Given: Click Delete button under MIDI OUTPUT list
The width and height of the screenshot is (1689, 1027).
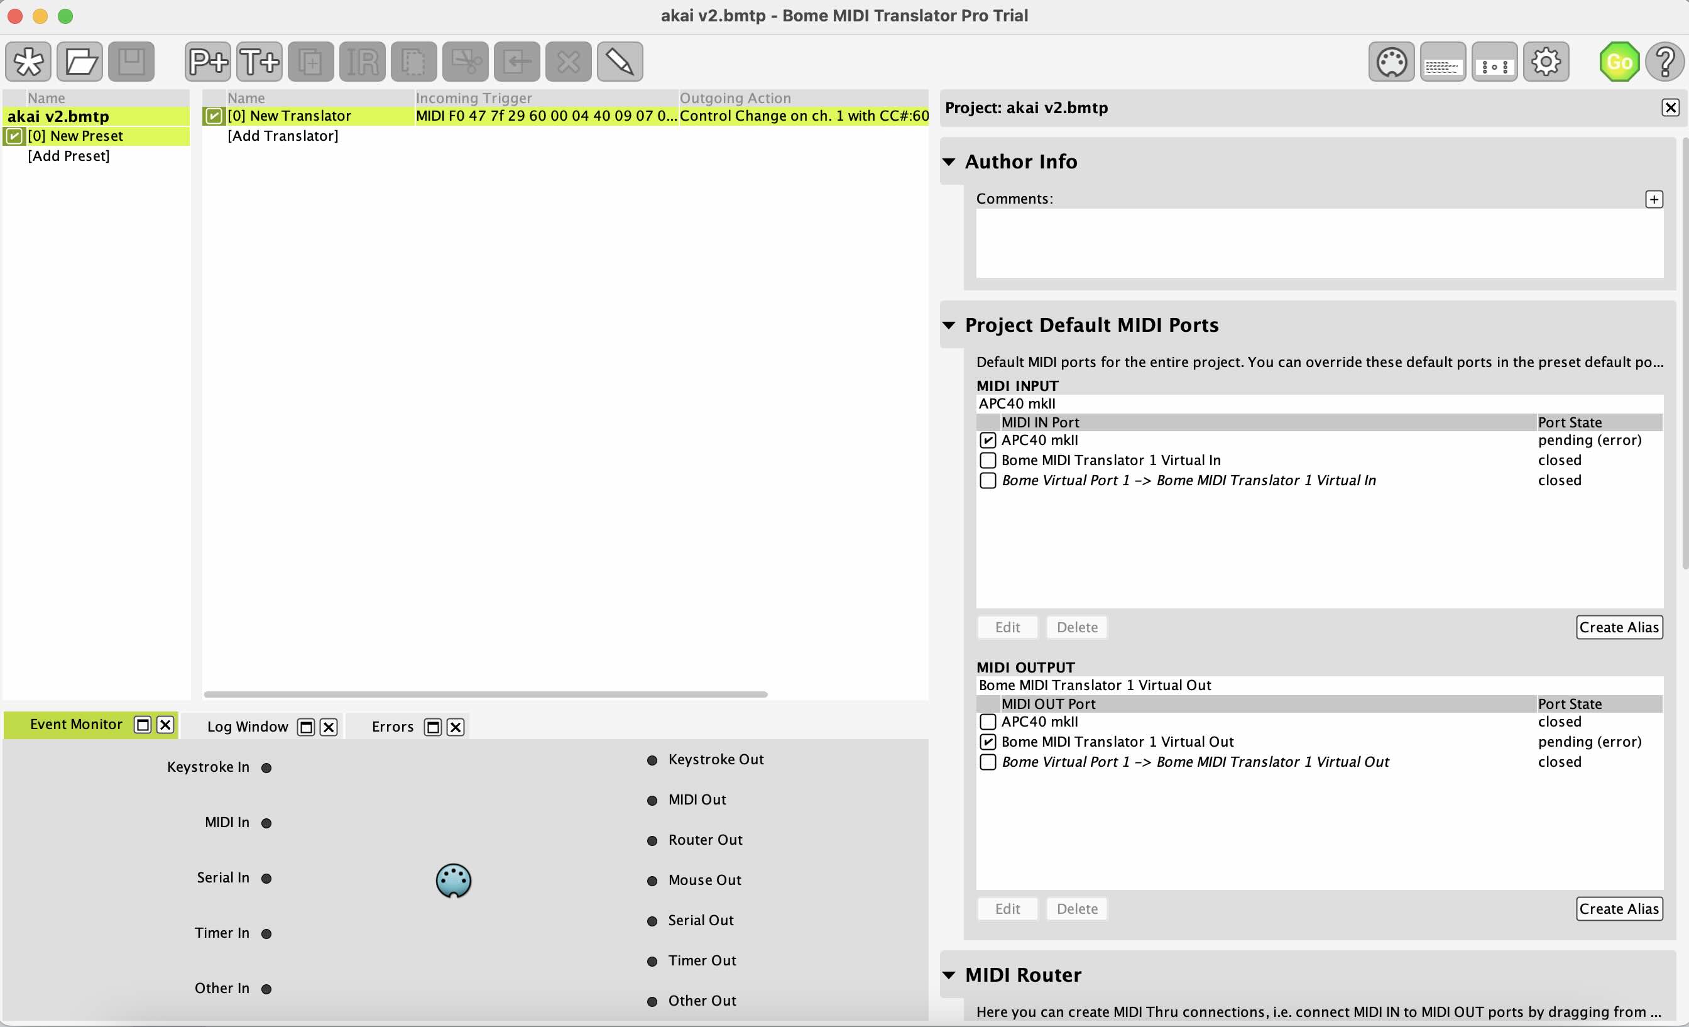Looking at the screenshot, I should (x=1076, y=909).
